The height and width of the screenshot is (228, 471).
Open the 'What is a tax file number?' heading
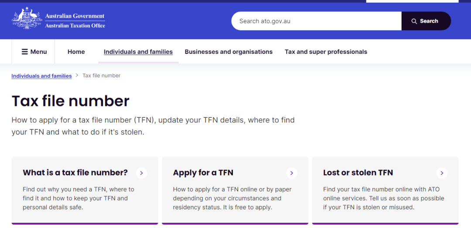[x=75, y=173]
